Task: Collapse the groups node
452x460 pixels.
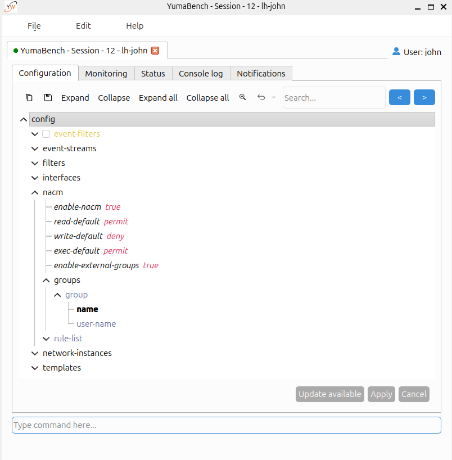Action: (46, 281)
